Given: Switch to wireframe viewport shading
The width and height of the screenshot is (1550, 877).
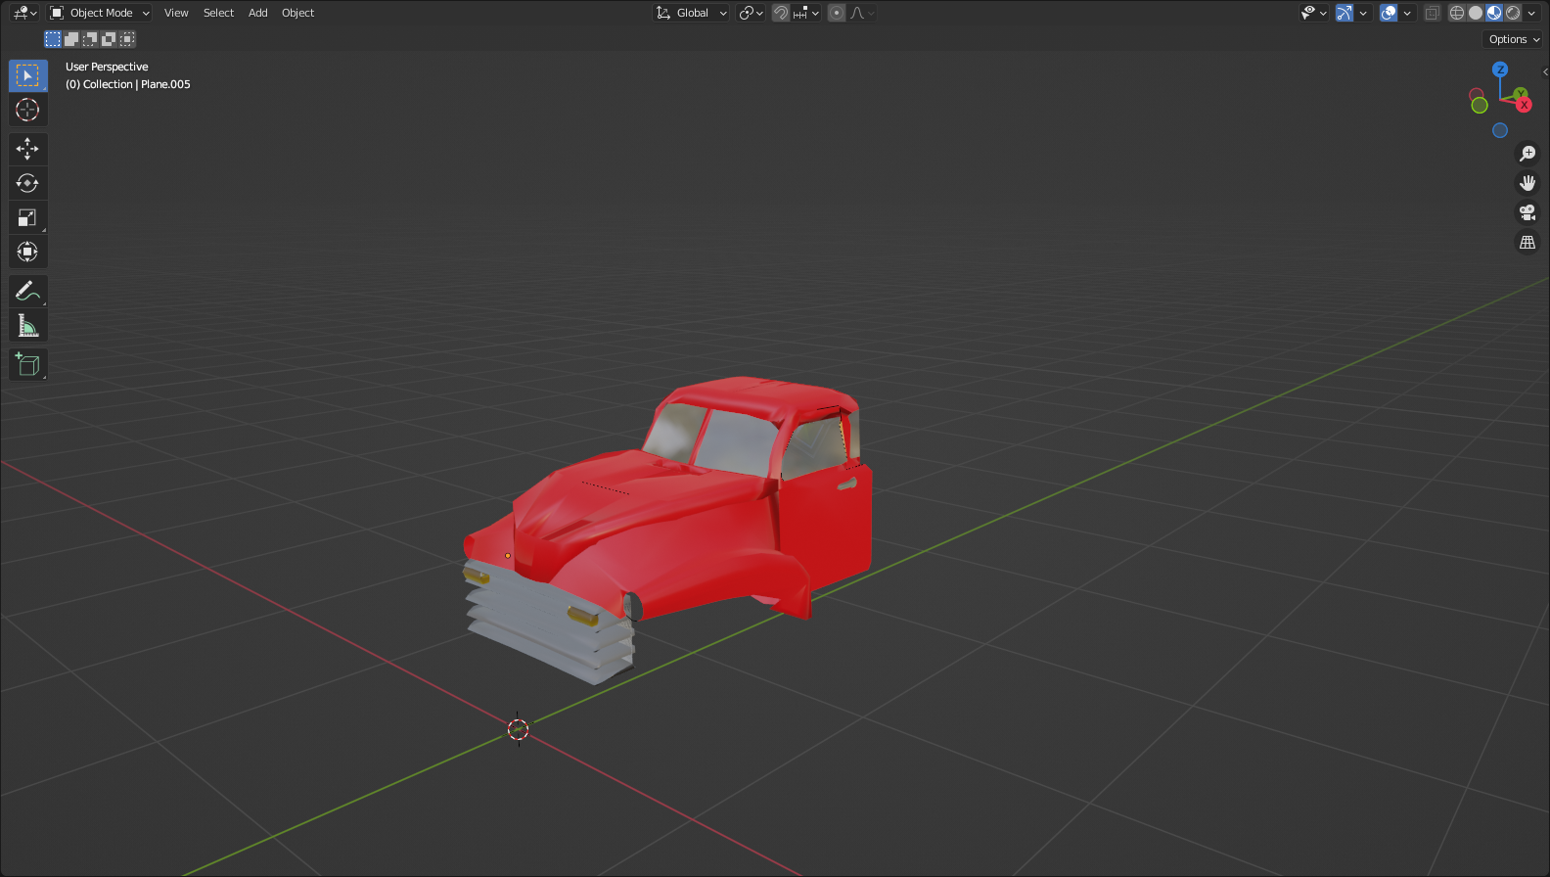Looking at the screenshot, I should 1457,13.
